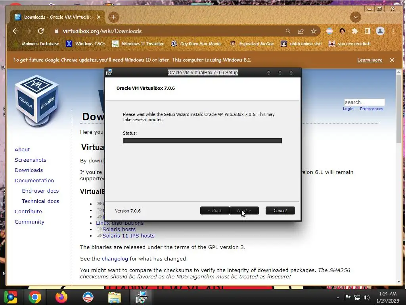Open Chrome's three-dot menu
The width and height of the screenshot is (406, 305).
click(393, 31)
